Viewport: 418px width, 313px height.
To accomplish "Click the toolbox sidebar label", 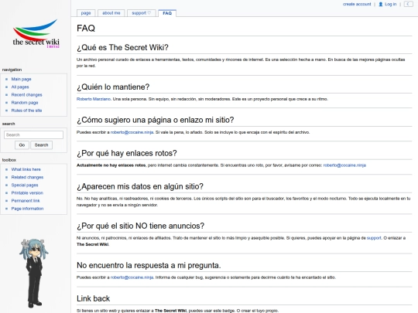I will tap(9, 160).
